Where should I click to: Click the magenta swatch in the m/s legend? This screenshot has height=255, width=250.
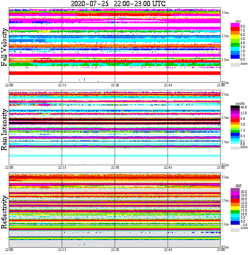pos(235,25)
